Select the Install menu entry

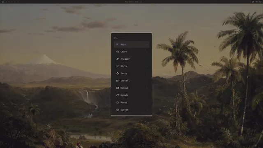pos(131,81)
